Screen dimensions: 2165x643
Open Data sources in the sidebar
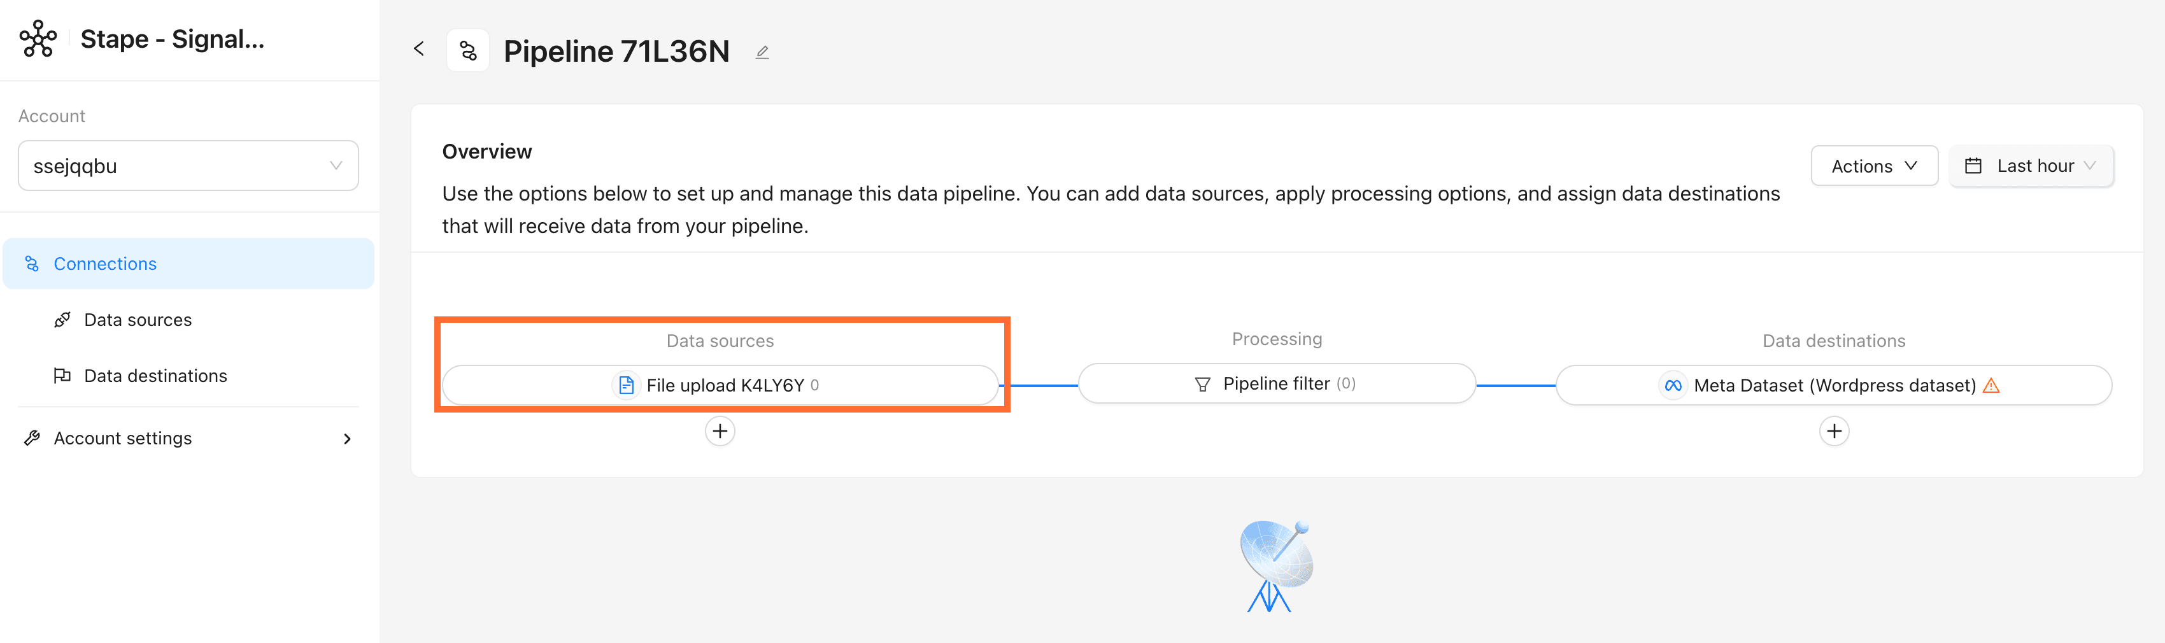pos(138,320)
